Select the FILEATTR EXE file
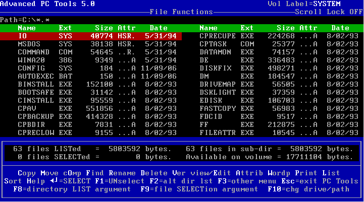 [x=279, y=133]
